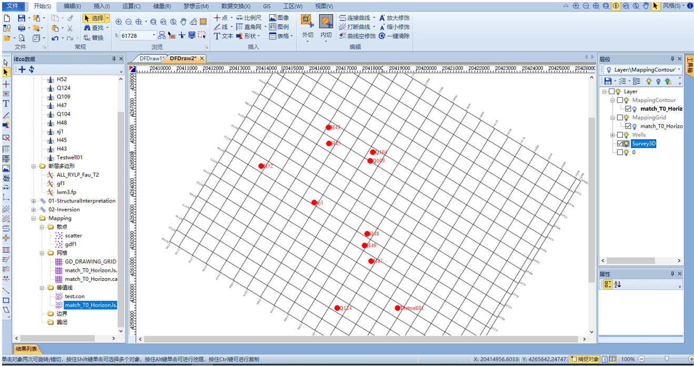
Task: Switch to the DFDraw1 document tab
Action: point(152,58)
